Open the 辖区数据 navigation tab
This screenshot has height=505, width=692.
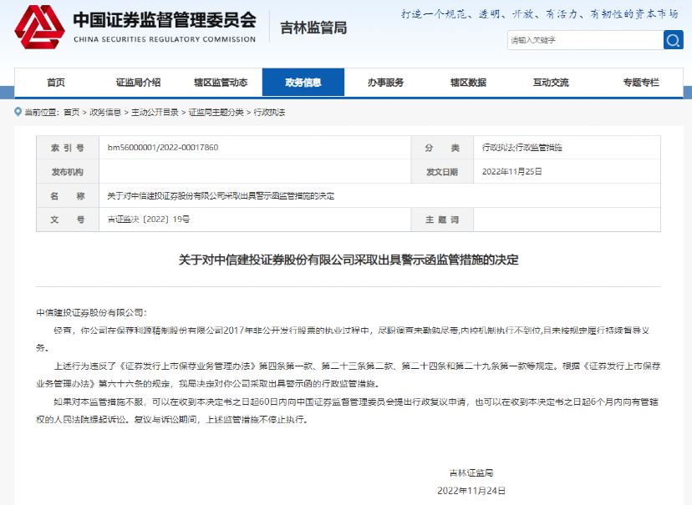(x=468, y=83)
